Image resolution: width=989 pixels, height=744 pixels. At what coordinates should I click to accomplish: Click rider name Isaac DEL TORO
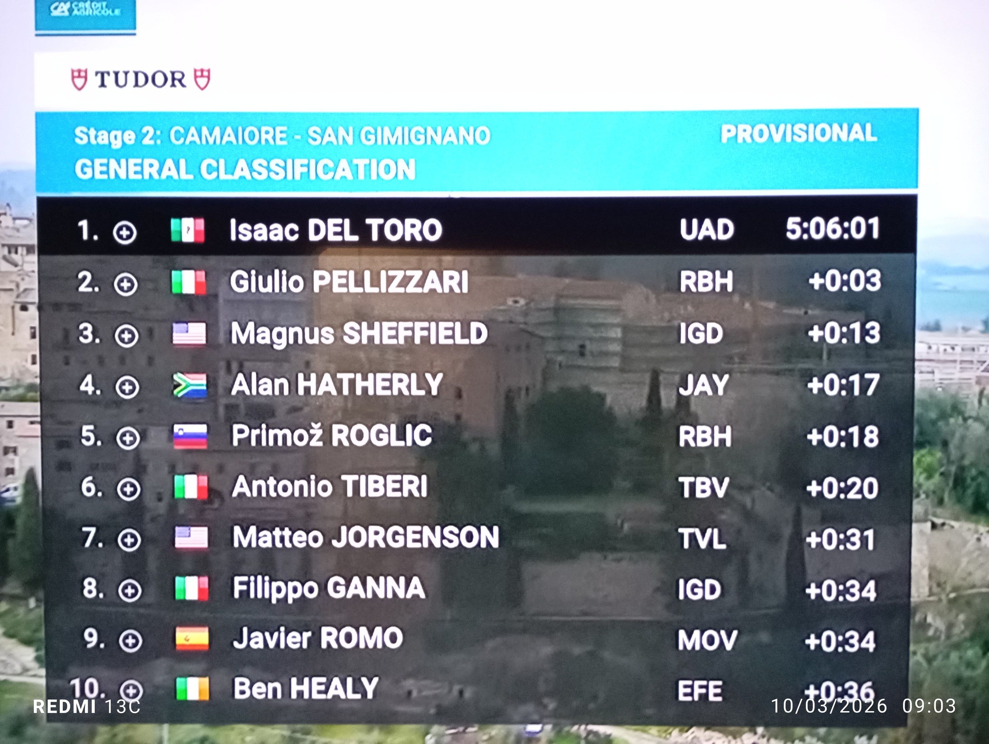pyautogui.click(x=336, y=230)
